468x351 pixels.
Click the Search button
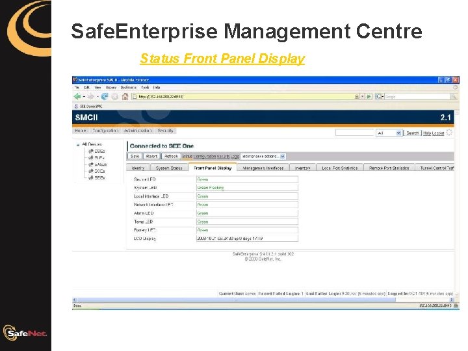[x=413, y=133]
